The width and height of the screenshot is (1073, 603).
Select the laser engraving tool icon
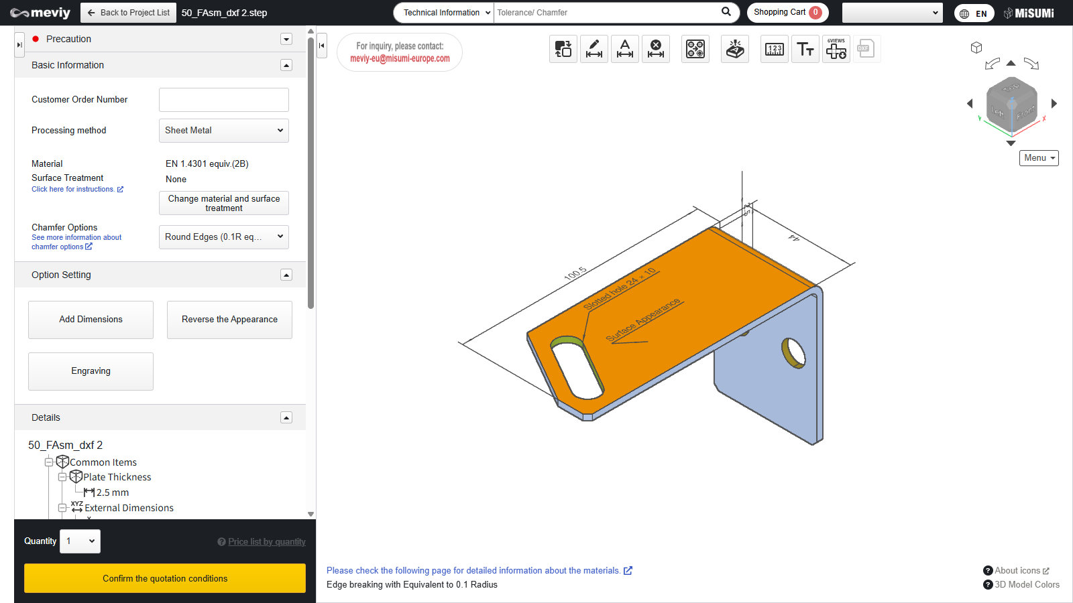coord(735,49)
